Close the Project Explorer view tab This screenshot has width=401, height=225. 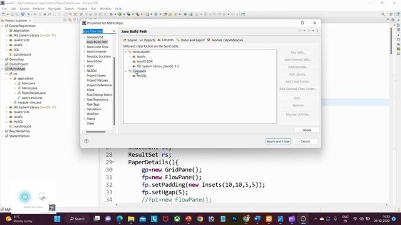30,21
